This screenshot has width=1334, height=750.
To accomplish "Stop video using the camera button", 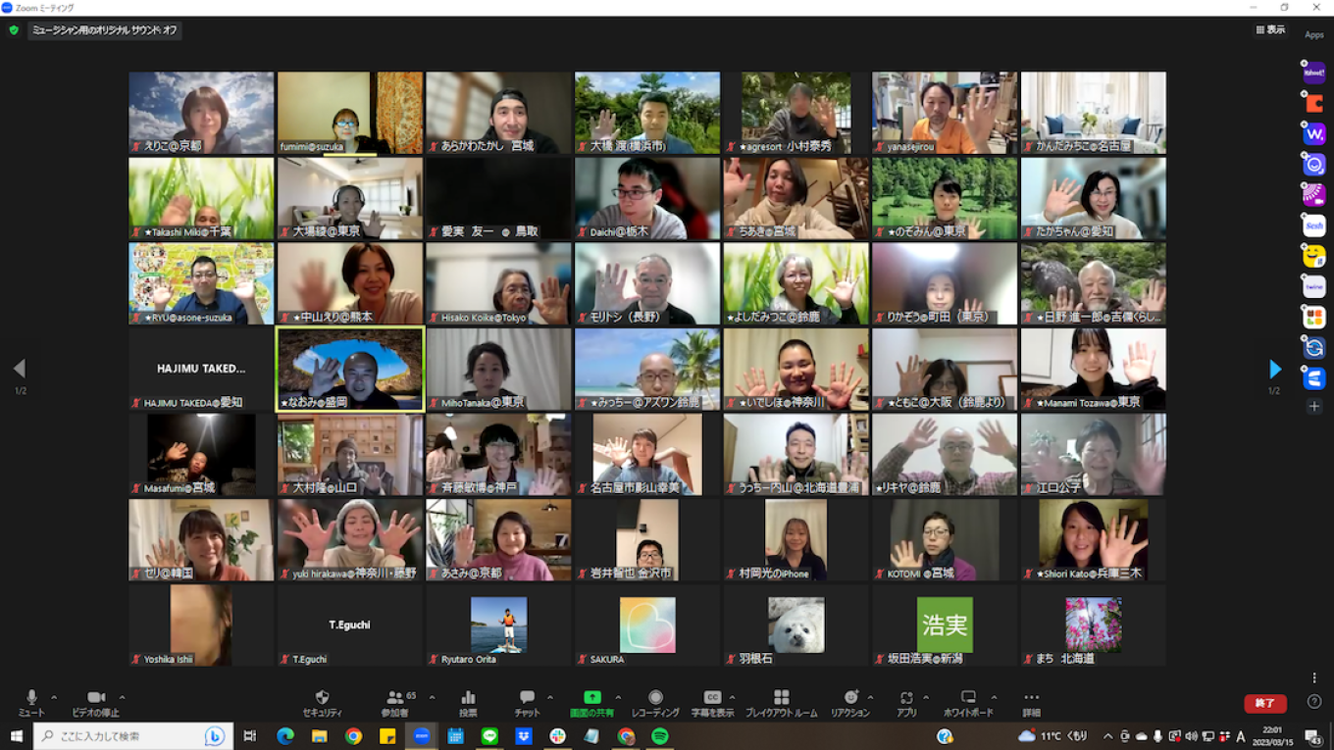I will tap(96, 698).
